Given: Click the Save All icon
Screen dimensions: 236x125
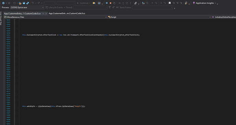Looking at the screenshot, I should point(28,3).
